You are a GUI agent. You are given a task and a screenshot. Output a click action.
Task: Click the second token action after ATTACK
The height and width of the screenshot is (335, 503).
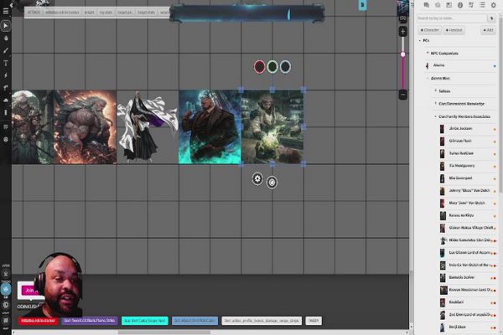pos(62,13)
